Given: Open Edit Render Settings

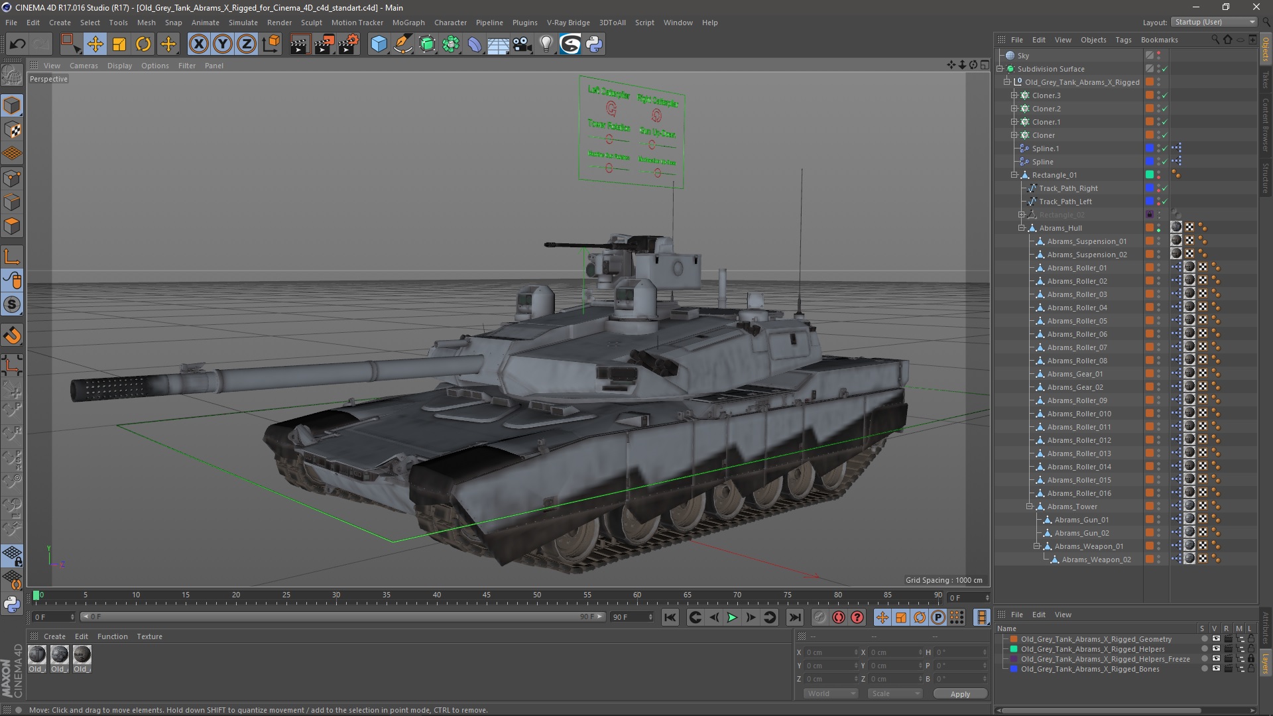Looking at the screenshot, I should [x=349, y=44].
